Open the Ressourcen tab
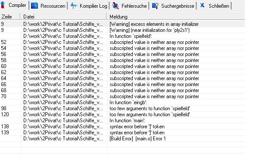The height and width of the screenshot is (164, 260). coord(49,6)
